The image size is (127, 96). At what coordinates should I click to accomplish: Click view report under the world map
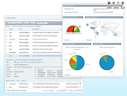click(89, 40)
